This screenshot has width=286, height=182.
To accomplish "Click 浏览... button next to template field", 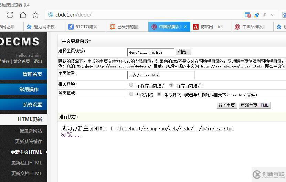I will pyautogui.click(x=183, y=52).
